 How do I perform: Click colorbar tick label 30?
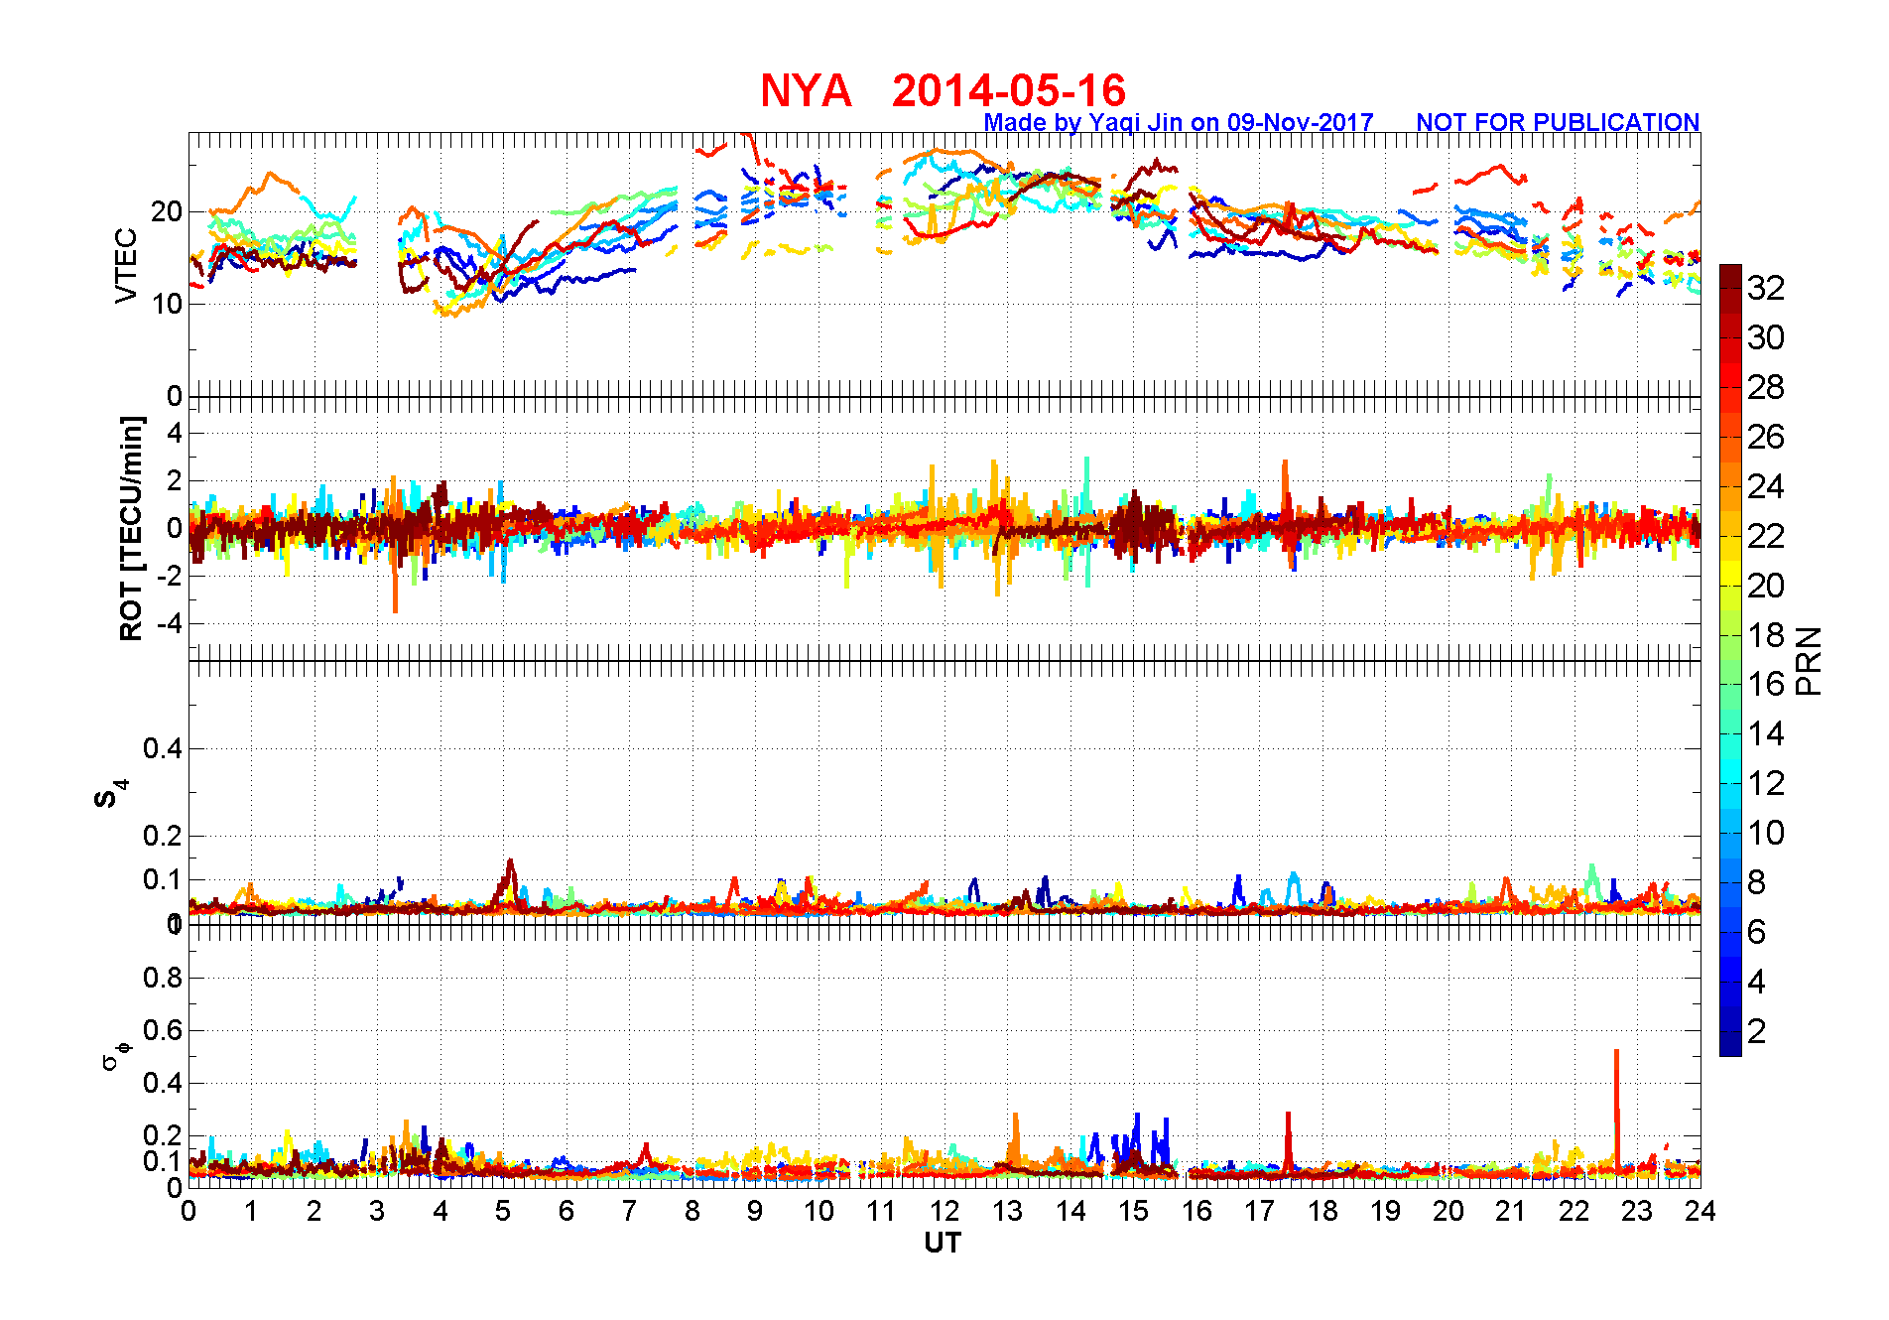(x=1765, y=337)
